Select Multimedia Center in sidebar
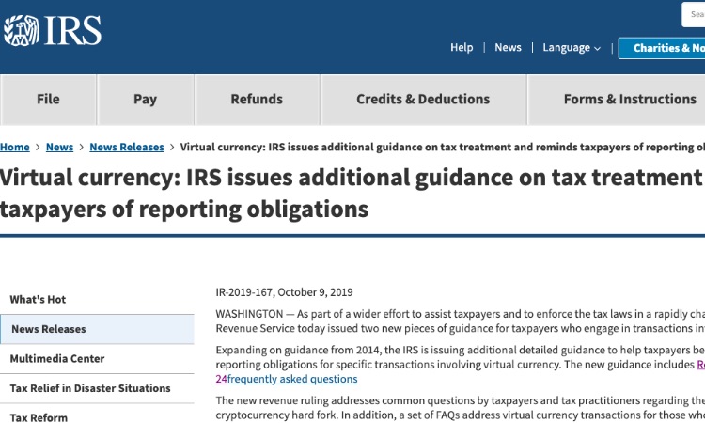Image resolution: width=705 pixels, height=423 pixels. pyautogui.click(x=97, y=359)
